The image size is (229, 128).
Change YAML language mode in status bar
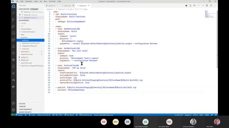(x=207, y=115)
